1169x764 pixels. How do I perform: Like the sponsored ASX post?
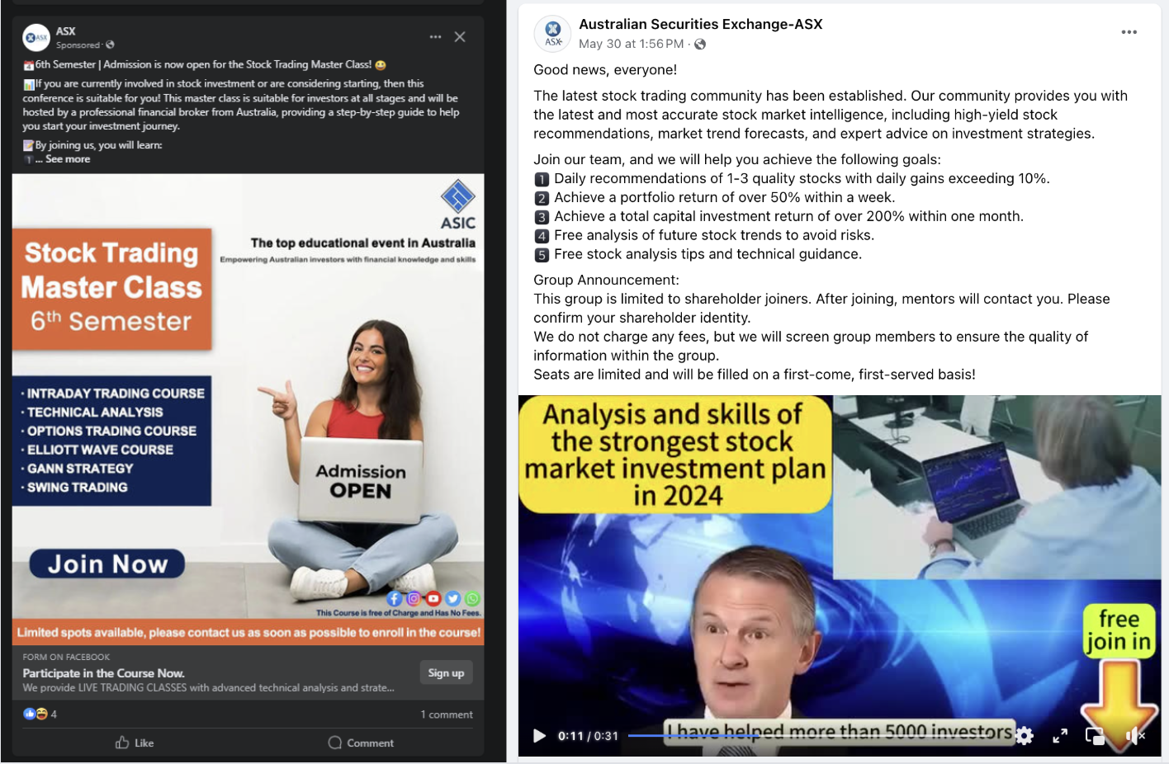click(135, 743)
